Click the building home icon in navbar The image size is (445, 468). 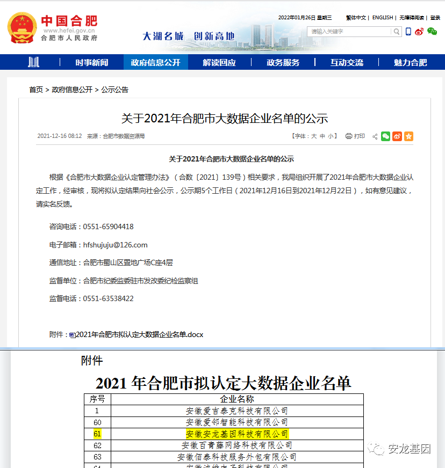pyautogui.click(x=33, y=62)
